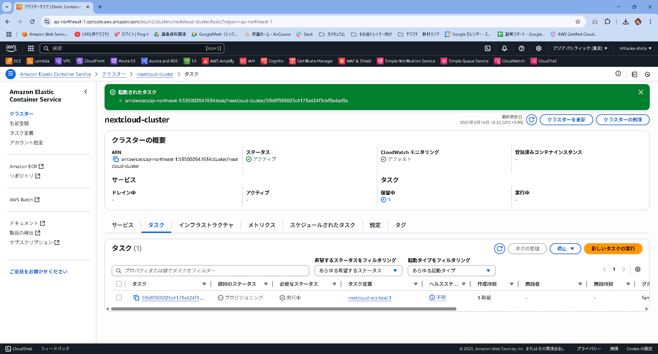Screen dimensions: 658x354
Task: Open the Lambda shortcut in favorites bar
Action: 38,61
